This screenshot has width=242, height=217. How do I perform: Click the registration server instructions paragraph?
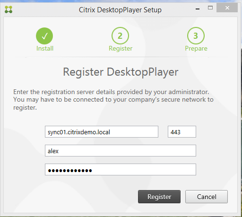point(113,100)
